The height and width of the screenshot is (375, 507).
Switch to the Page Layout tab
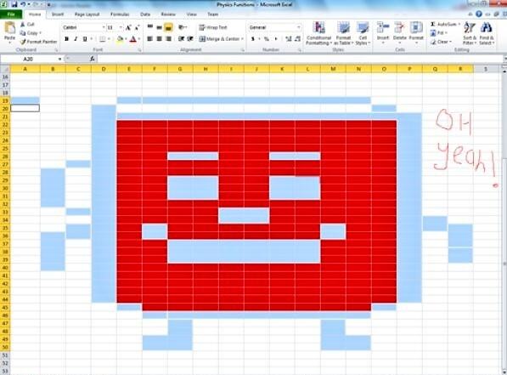coord(87,14)
